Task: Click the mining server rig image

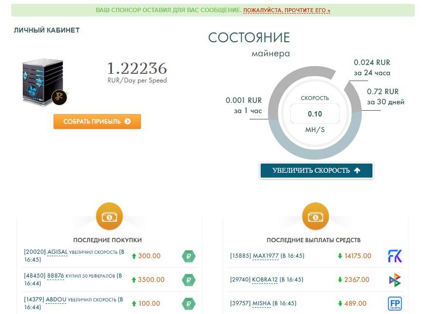Action: pyautogui.click(x=44, y=82)
